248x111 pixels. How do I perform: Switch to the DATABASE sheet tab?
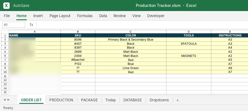click(x=133, y=100)
